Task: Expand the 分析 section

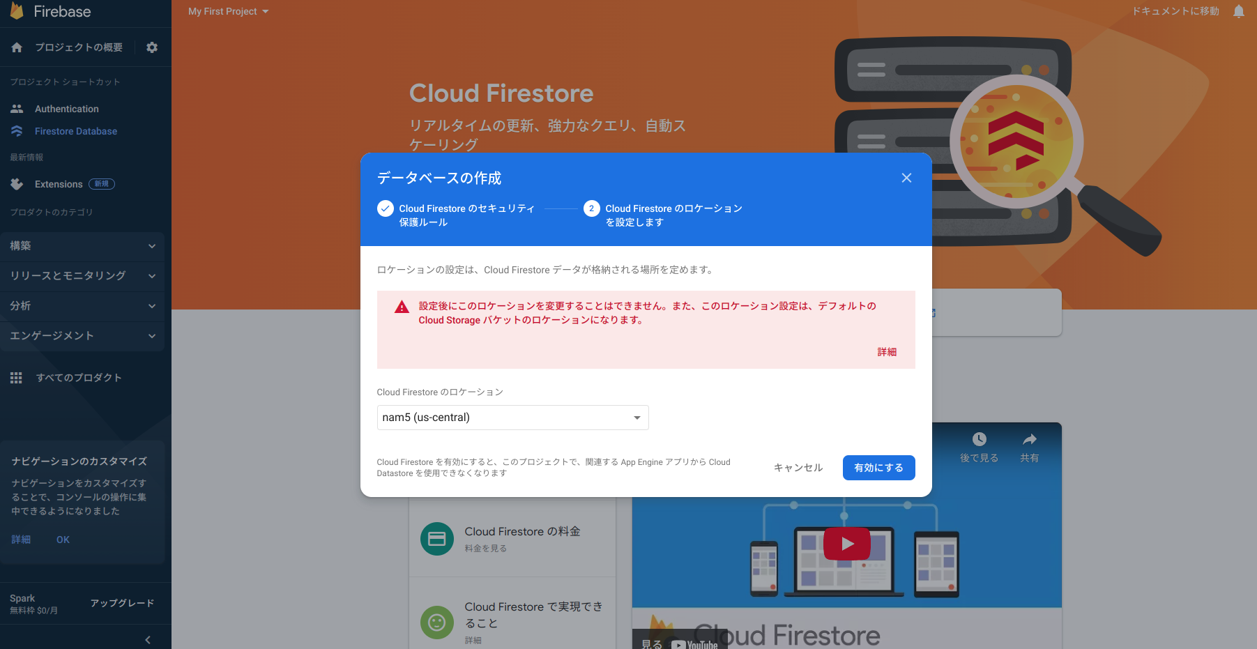Action: click(82, 306)
